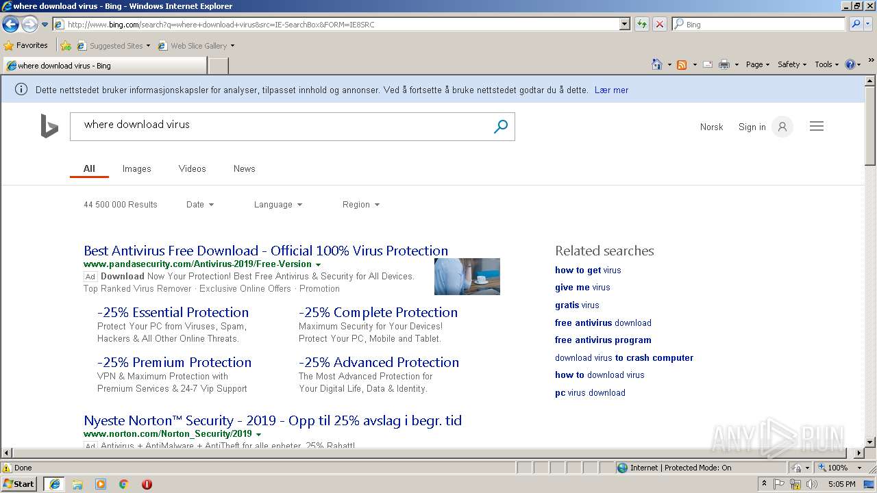The width and height of the screenshot is (877, 493).
Task: Expand the Region filter dropdown
Action: coord(360,205)
